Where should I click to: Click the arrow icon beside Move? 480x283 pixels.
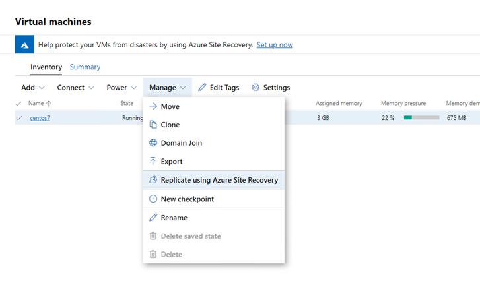[x=153, y=106]
